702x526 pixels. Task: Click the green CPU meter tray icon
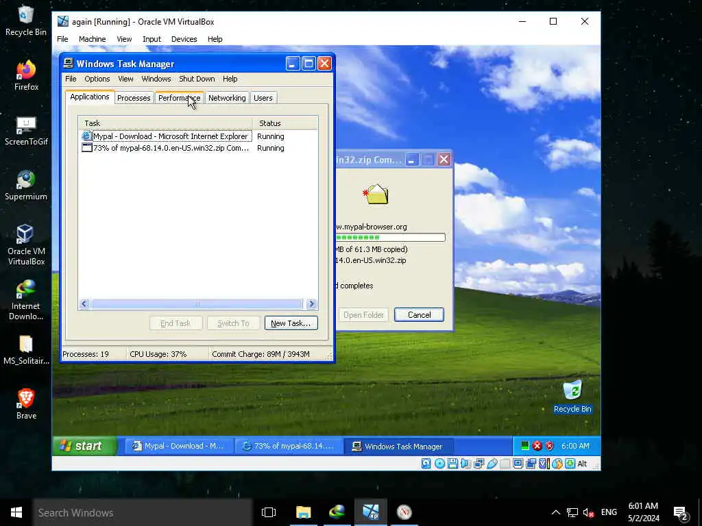click(x=524, y=445)
